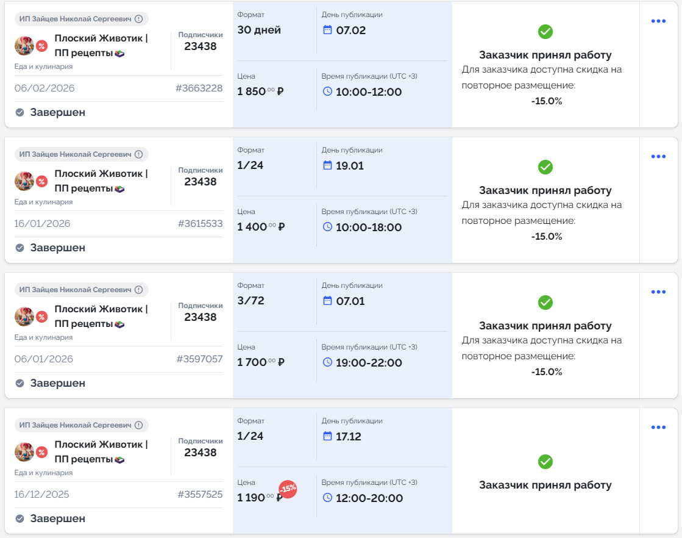Click calendar icon next to date 07.02
682x538 pixels.
coord(327,30)
